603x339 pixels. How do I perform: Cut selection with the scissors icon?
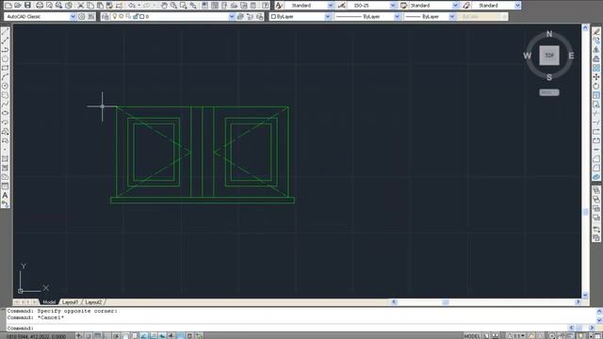tap(81, 6)
